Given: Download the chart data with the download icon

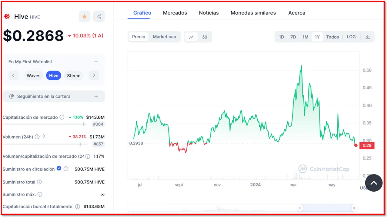Looking at the screenshot, I should coord(368,37).
